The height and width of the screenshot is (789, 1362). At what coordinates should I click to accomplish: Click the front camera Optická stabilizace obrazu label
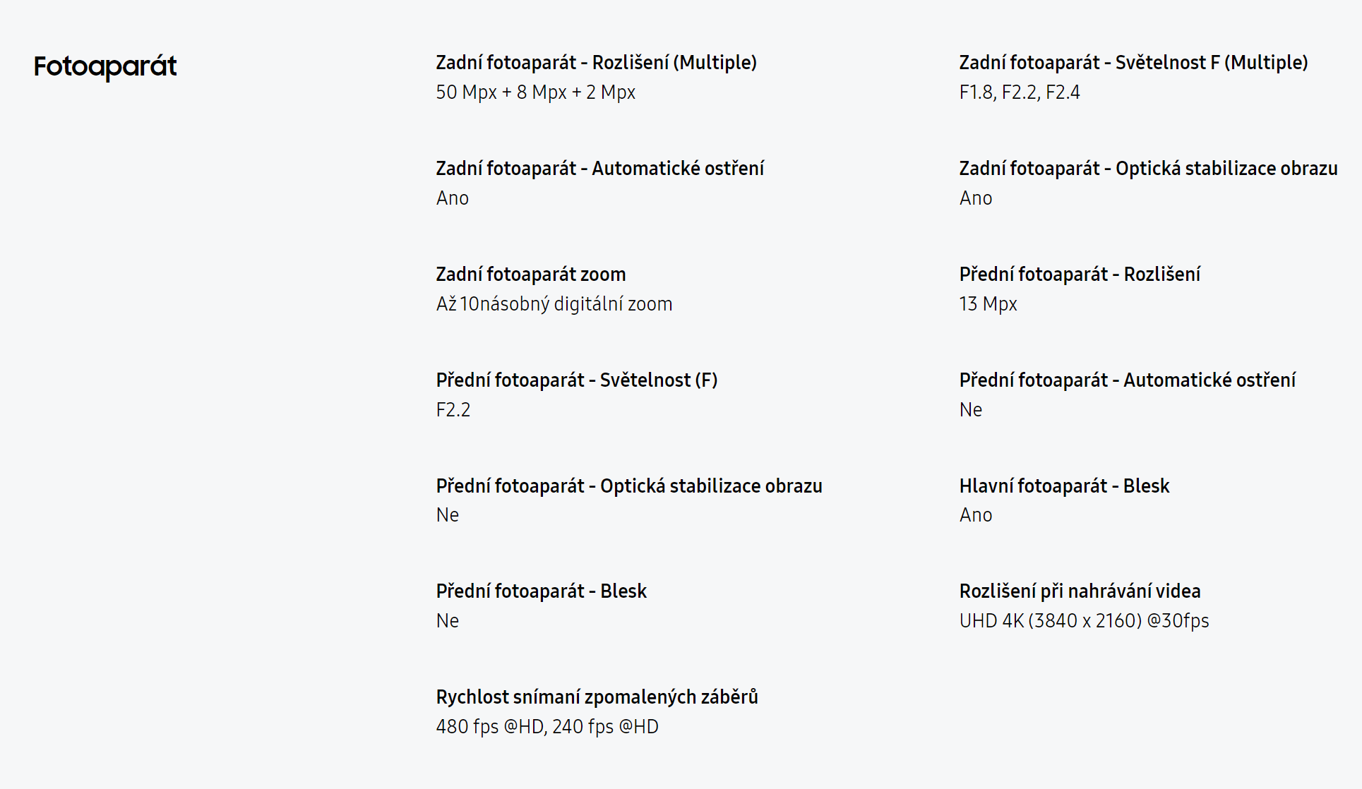click(628, 486)
